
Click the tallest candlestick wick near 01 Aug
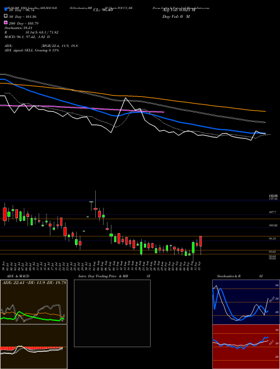95,204
